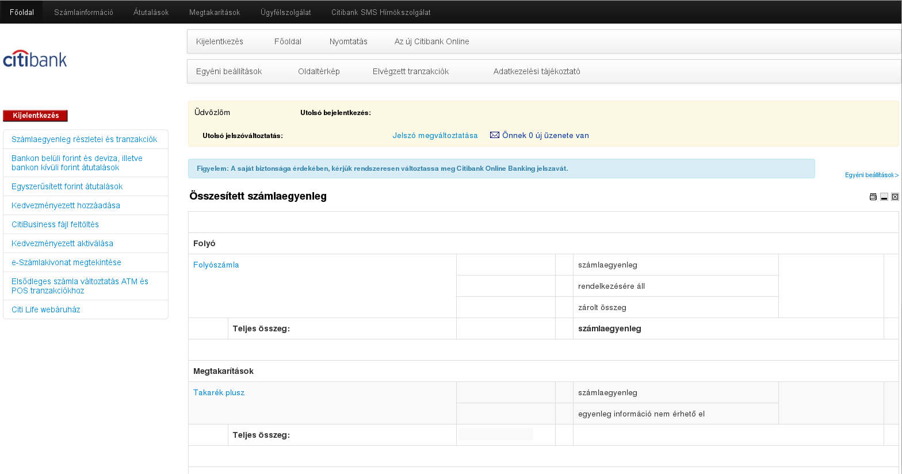Minimize the Összesített számlaegyenleg panel
The height and width of the screenshot is (474, 902).
(884, 197)
